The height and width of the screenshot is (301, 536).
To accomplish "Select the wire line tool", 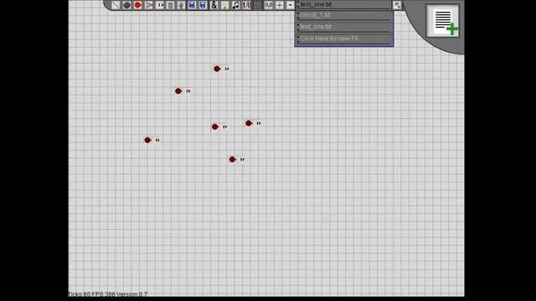I will (x=116, y=5).
